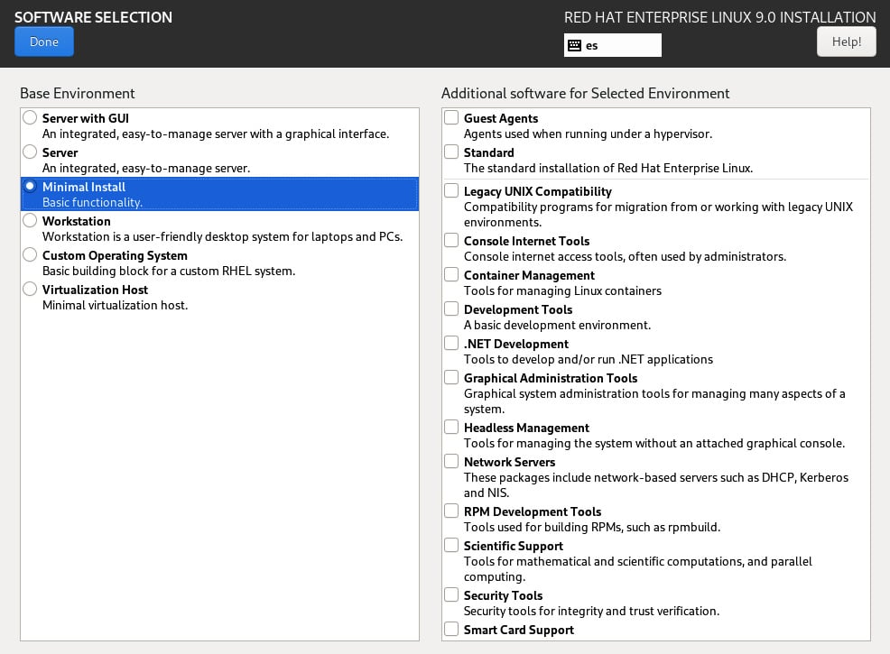Click the Done button
890x654 pixels.
[43, 41]
